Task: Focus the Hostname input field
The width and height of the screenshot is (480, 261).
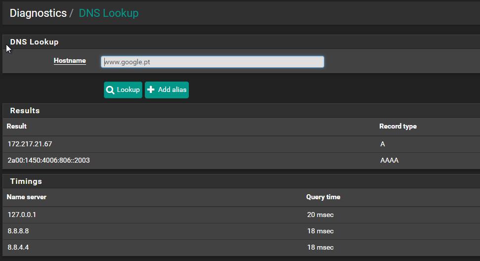Action: 213,62
